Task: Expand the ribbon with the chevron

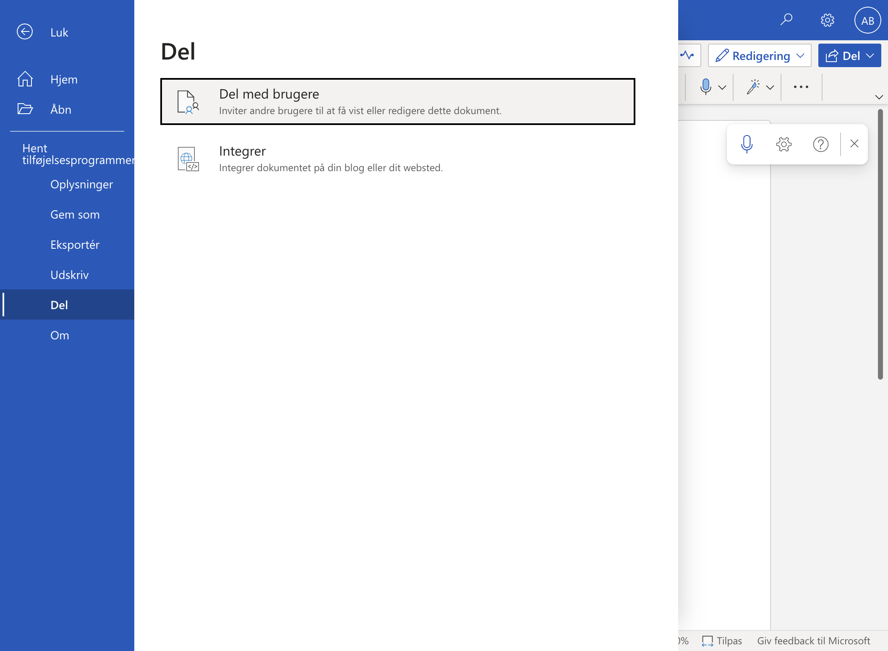Action: tap(879, 97)
